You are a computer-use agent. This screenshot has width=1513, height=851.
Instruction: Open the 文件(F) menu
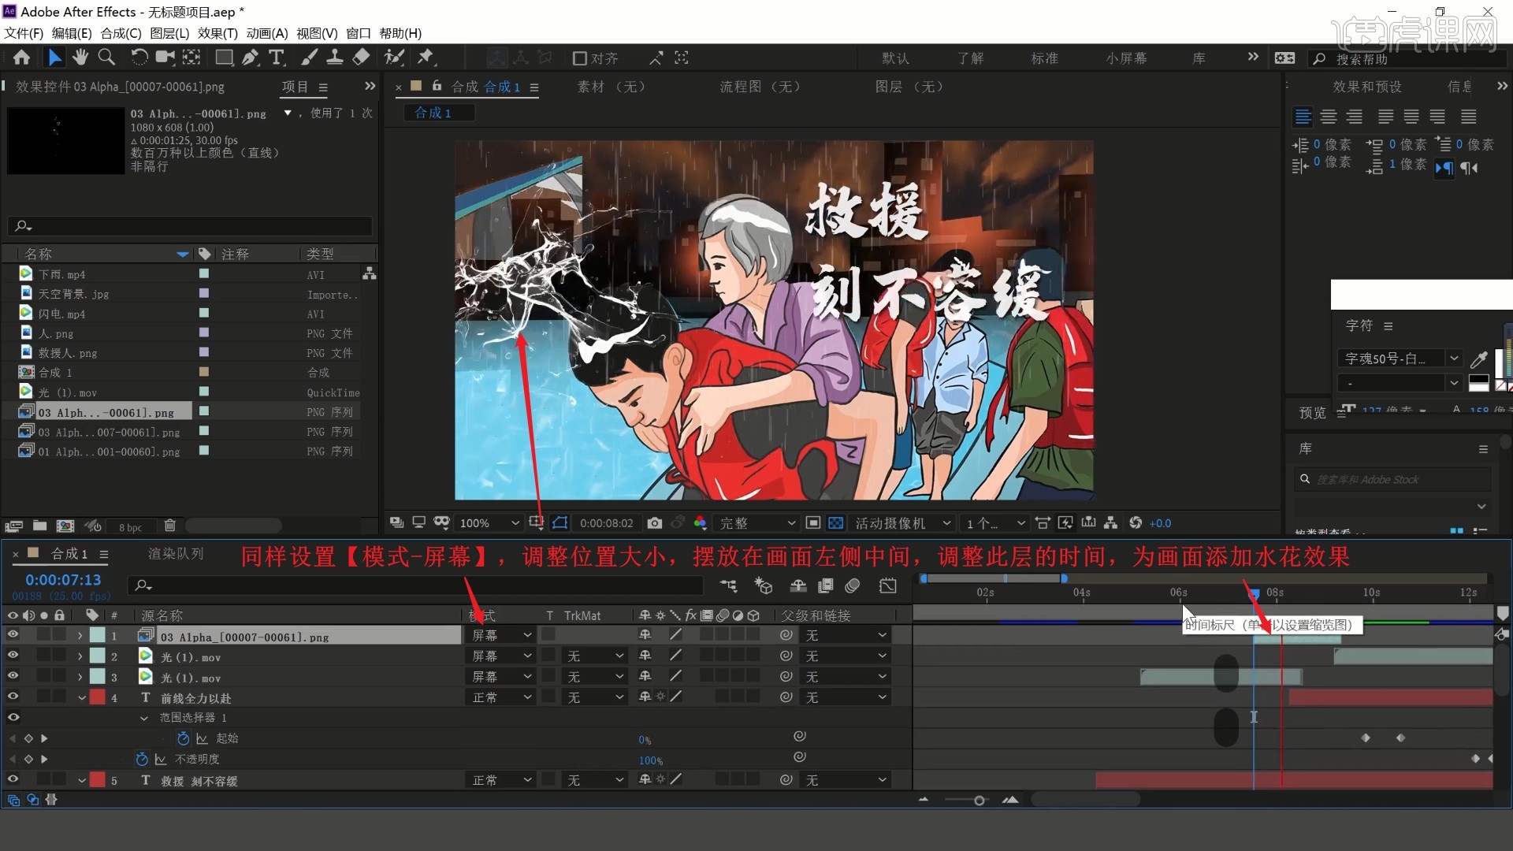(x=24, y=33)
